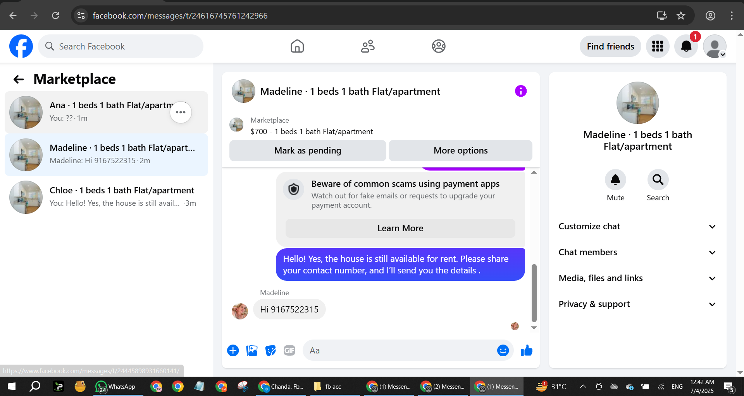Show hidden system tray icons
The height and width of the screenshot is (396, 744).
583,386
